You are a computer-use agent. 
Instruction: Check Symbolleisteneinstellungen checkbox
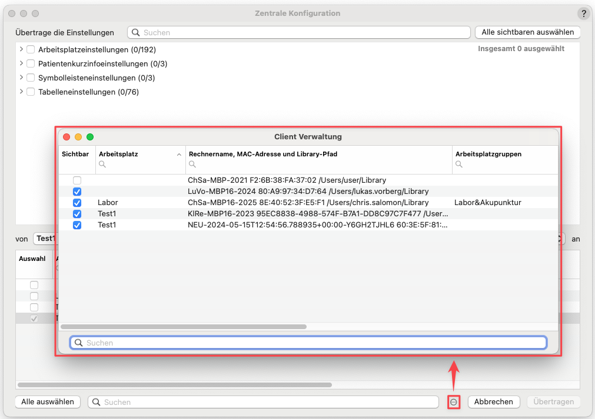31,78
